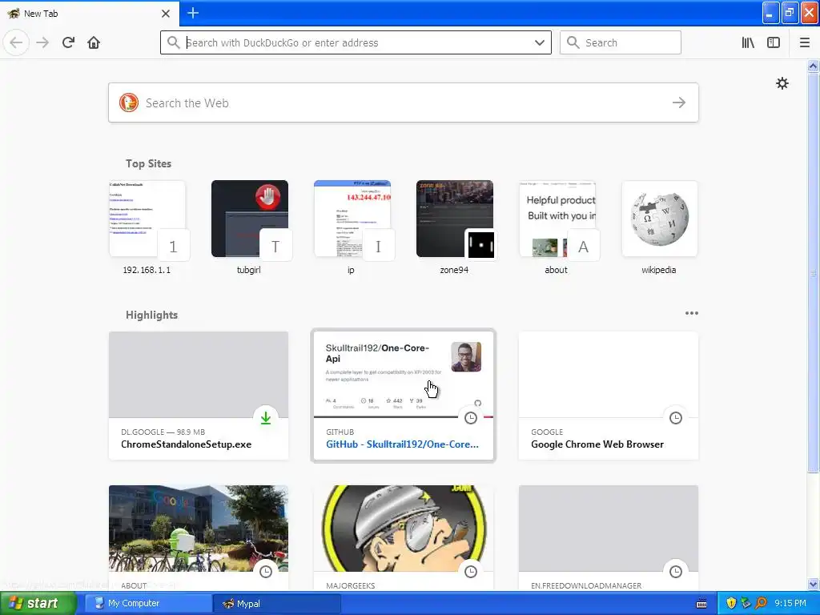Screen dimensions: 820x615
Task: Click the taskbar clock showing 9:15 PM
Action: (x=790, y=604)
